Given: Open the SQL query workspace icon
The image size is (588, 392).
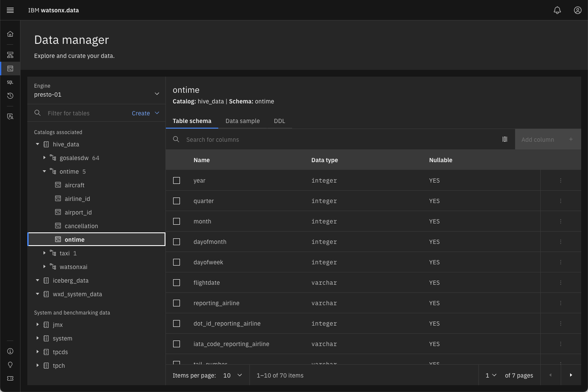Looking at the screenshot, I should pos(10,82).
